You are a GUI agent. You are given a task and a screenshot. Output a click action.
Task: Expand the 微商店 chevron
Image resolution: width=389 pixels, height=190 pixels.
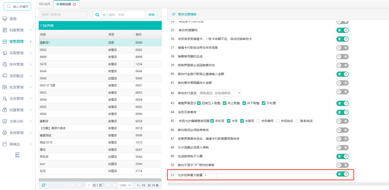[31, 144]
